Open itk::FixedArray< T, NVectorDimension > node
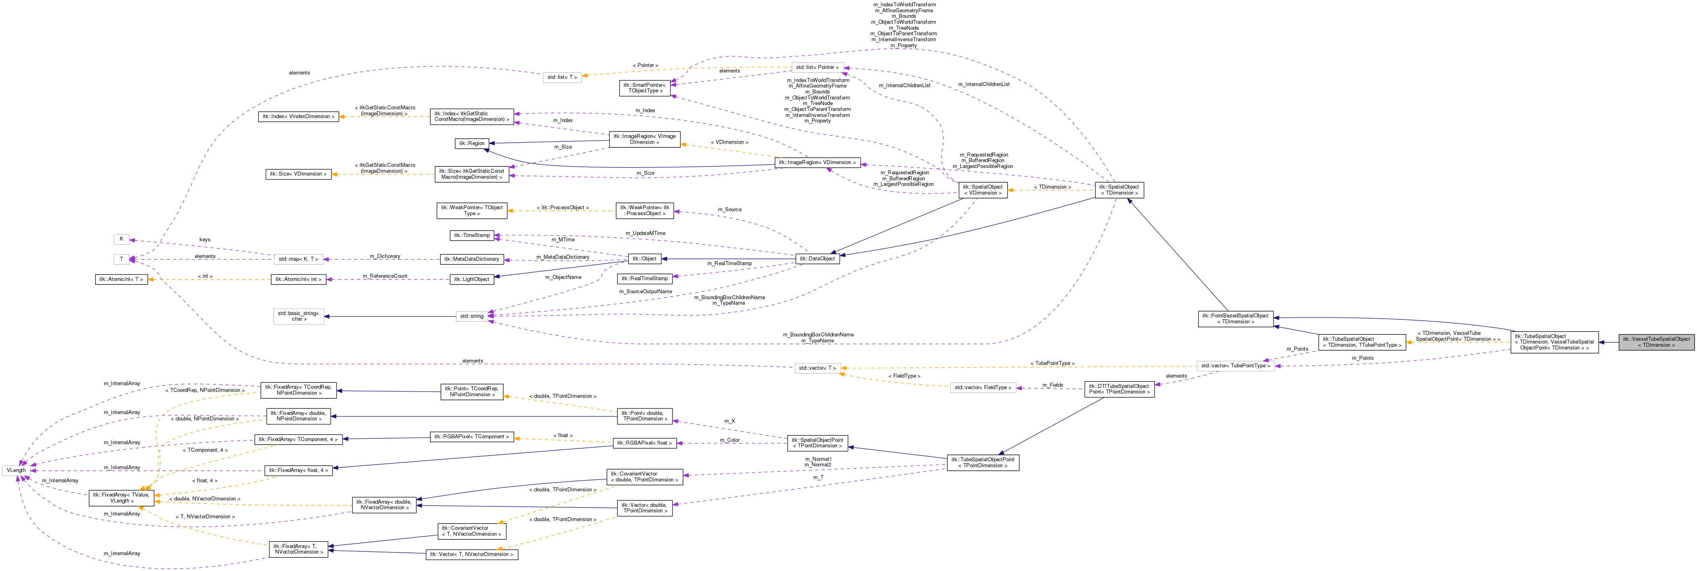The image size is (1697, 571). coord(299,549)
